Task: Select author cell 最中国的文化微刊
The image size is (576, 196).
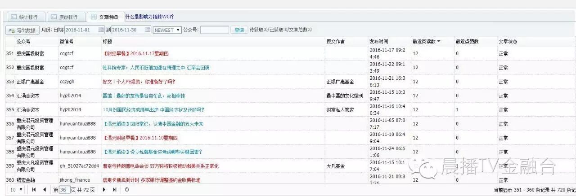Action: (x=345, y=96)
